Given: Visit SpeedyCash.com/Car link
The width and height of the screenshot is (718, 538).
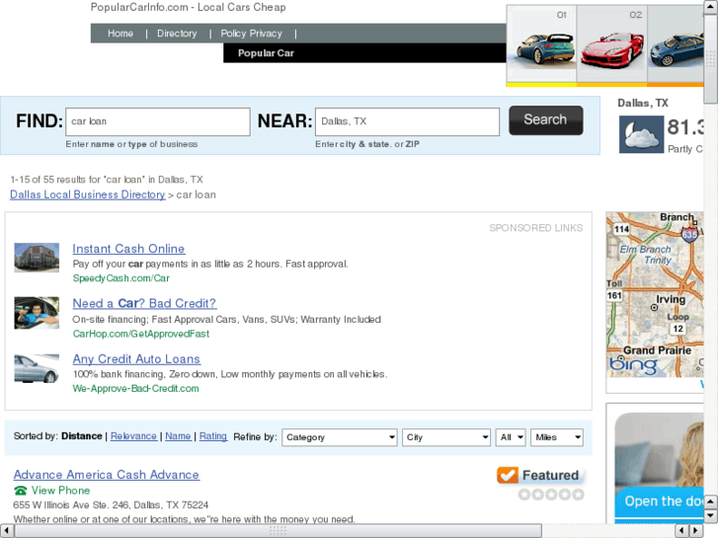Looking at the screenshot, I should tap(121, 278).
